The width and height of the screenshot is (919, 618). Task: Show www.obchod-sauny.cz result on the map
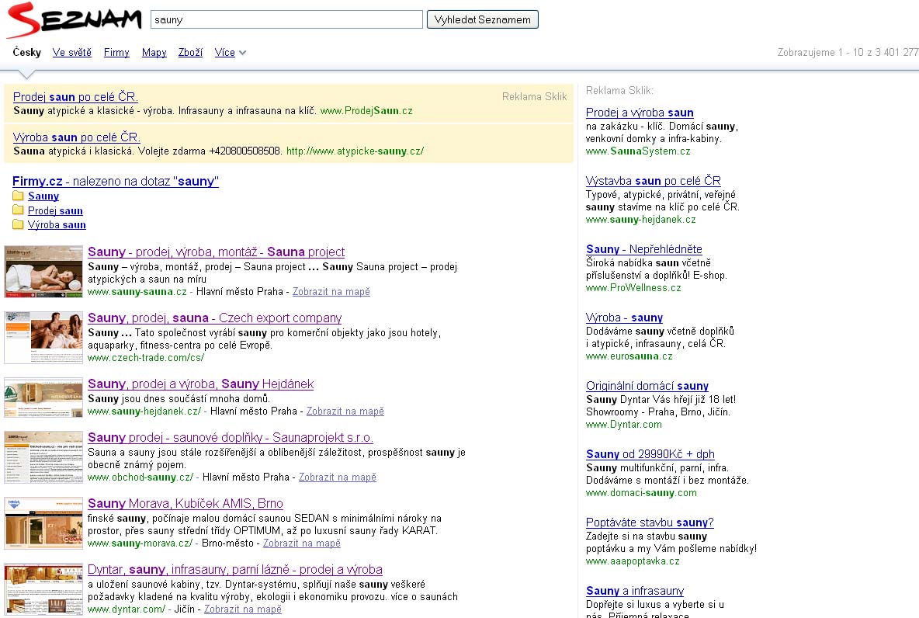pos(338,477)
